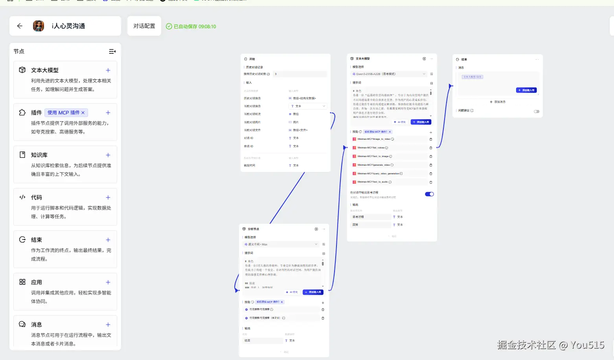The width and height of the screenshot is (614, 360).
Task: Click 添加消息 in the 结束 node
Action: [x=498, y=102]
